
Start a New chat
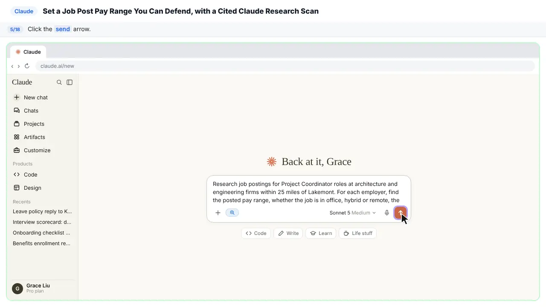42,97
